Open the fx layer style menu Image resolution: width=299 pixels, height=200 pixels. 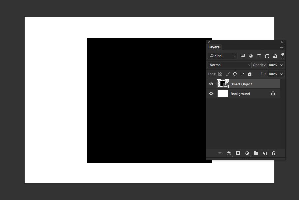coord(229,153)
